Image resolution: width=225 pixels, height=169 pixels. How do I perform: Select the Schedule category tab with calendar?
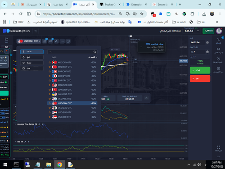pyautogui.click(x=32, y=69)
